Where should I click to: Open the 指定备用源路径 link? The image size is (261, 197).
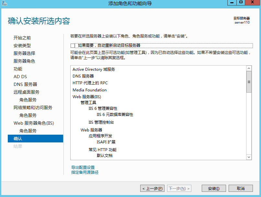tap(85, 172)
